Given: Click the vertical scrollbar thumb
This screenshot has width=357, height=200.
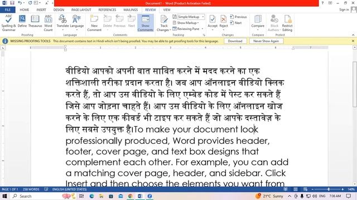Looking at the screenshot, I should [x=355, y=84].
